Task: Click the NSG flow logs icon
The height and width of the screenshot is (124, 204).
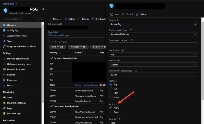Action: click(x=4, y=114)
